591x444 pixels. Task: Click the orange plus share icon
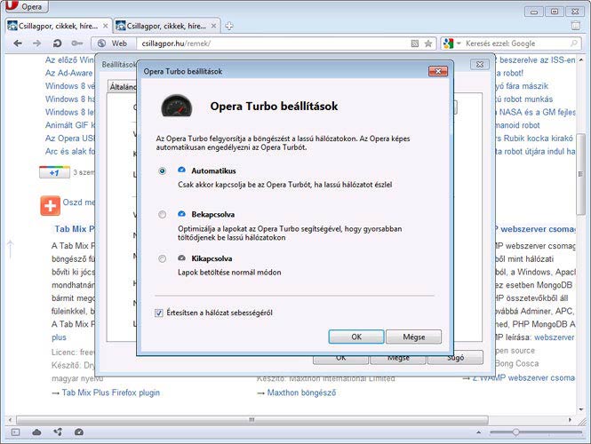[50, 206]
